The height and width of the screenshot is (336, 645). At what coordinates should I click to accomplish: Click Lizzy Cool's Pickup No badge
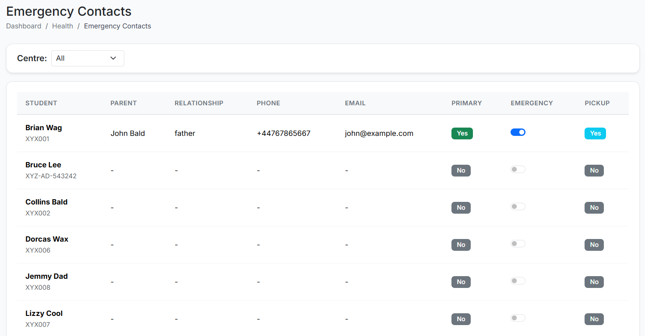point(594,319)
